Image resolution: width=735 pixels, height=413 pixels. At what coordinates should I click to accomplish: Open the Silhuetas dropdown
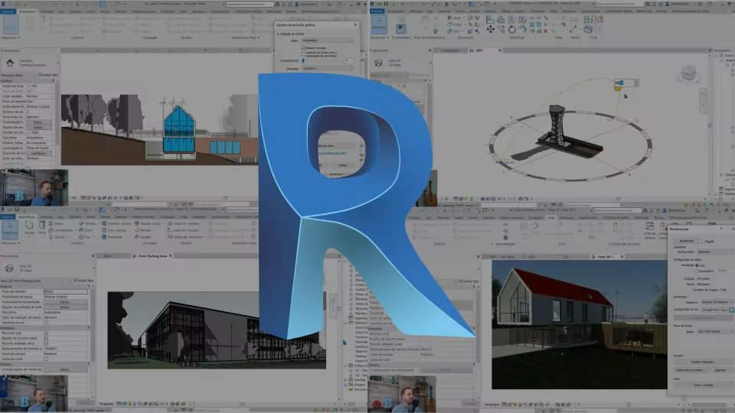tap(327, 68)
